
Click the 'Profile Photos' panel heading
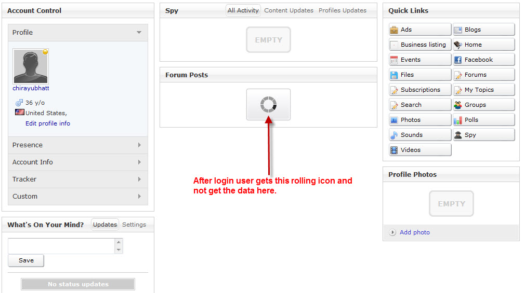pos(413,174)
